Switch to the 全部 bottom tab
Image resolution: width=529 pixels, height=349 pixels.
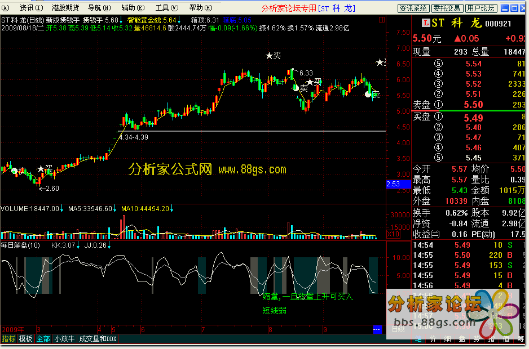[43, 339]
